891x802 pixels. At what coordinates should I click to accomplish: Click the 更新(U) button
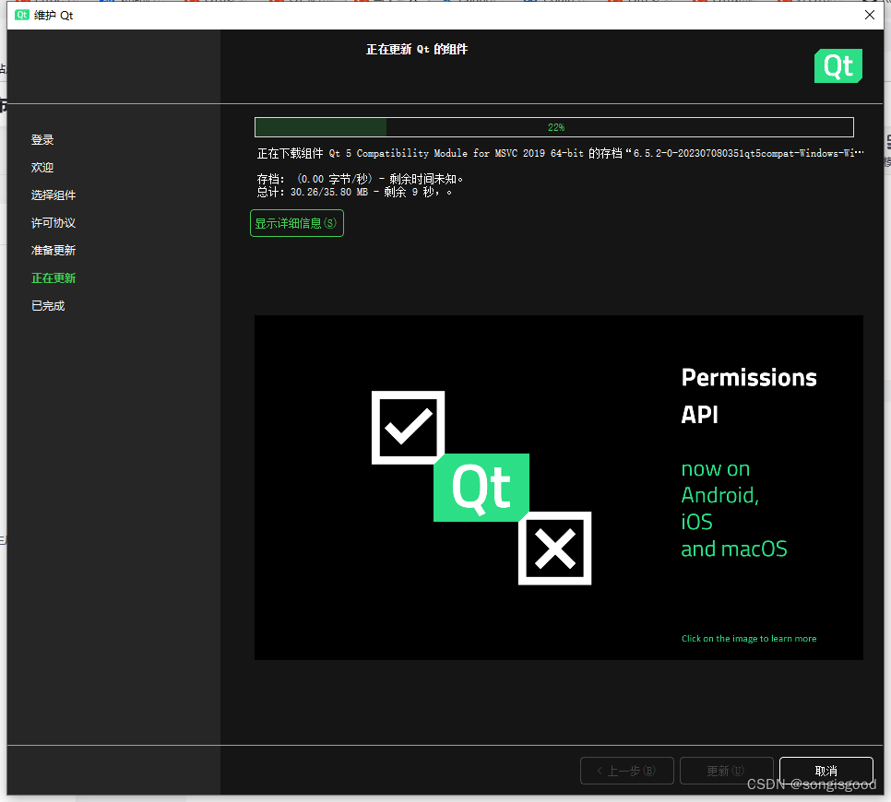point(726,771)
